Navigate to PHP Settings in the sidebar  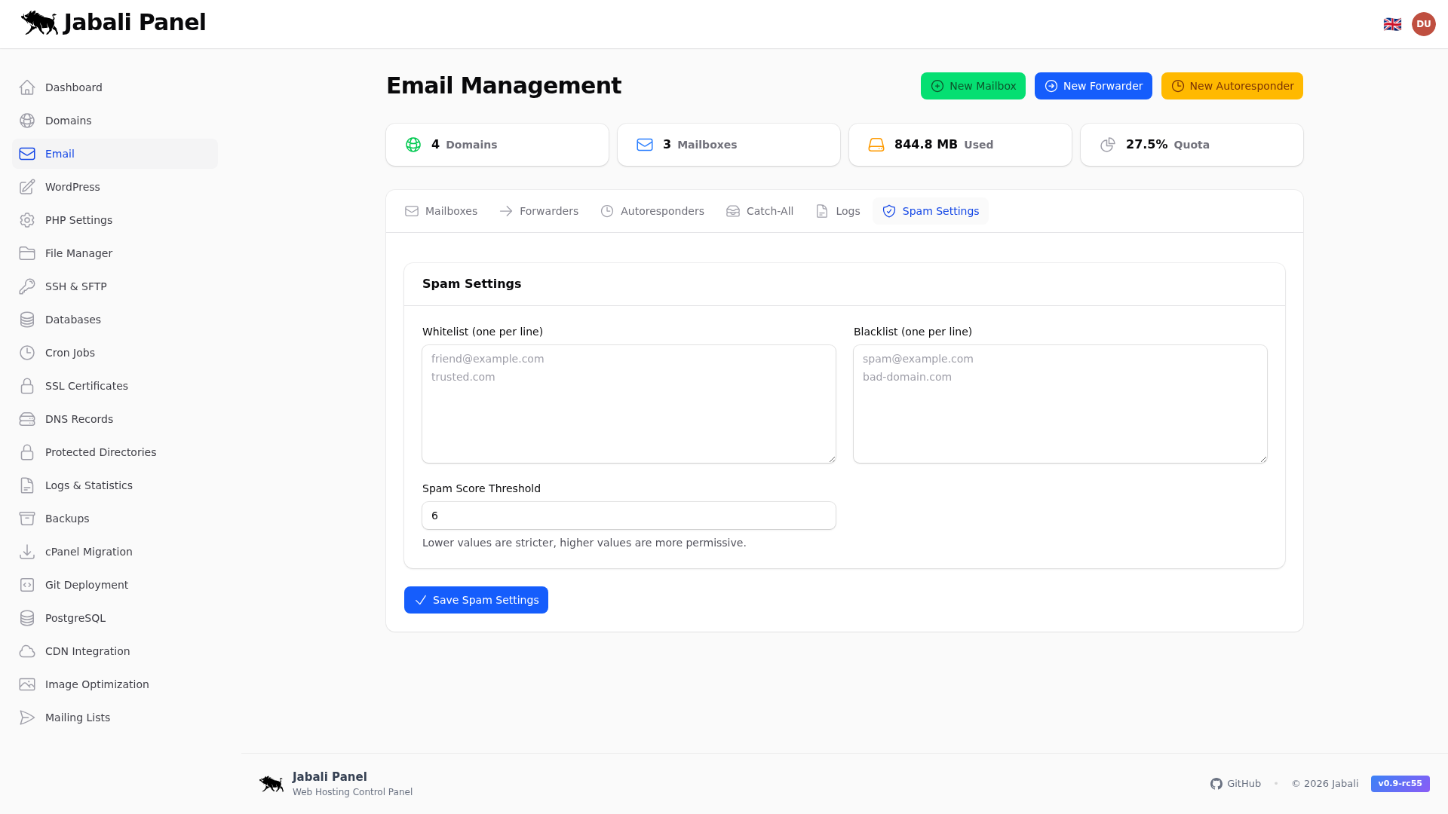(78, 219)
